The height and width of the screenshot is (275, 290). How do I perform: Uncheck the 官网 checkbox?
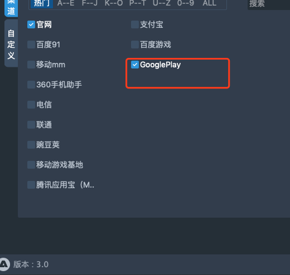(x=31, y=24)
